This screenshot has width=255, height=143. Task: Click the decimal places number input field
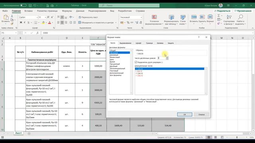(162, 58)
